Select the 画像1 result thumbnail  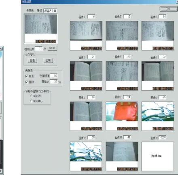pos(86,35)
